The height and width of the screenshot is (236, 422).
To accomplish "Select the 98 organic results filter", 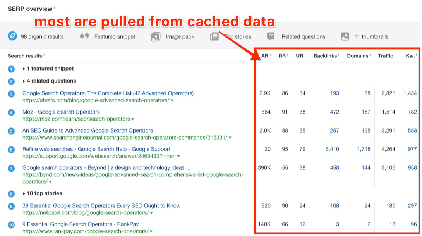I will coord(36,37).
